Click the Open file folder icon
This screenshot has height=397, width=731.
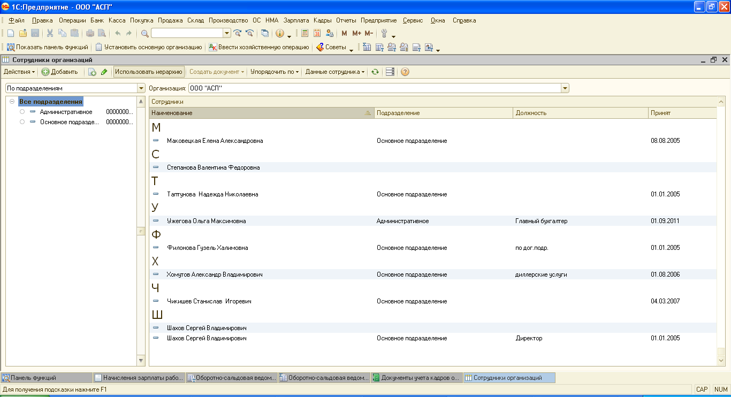pyautogui.click(x=22, y=33)
